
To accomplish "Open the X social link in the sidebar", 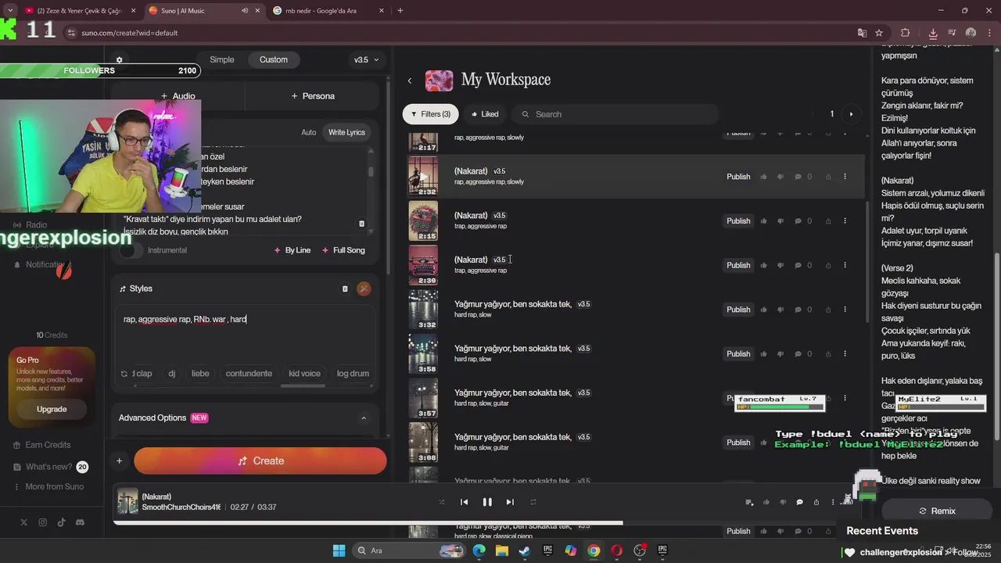I will click(x=23, y=522).
